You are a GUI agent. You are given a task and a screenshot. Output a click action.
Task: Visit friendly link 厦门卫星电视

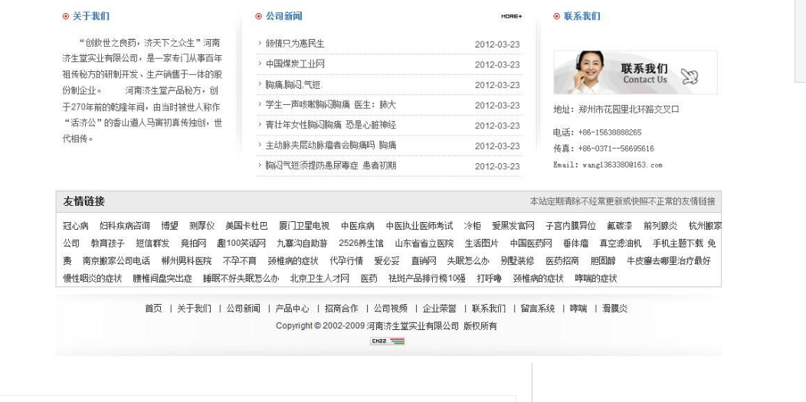[x=304, y=226]
